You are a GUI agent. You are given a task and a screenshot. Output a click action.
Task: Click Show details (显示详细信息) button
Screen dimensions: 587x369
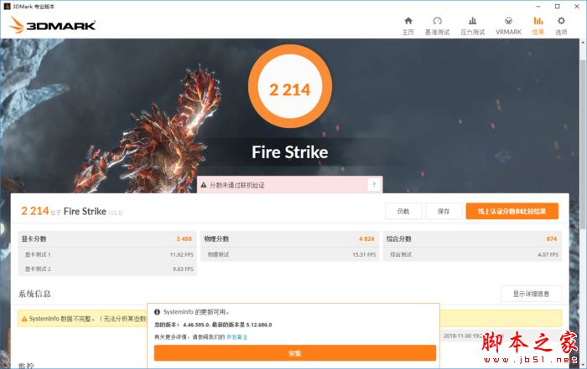pyautogui.click(x=531, y=294)
